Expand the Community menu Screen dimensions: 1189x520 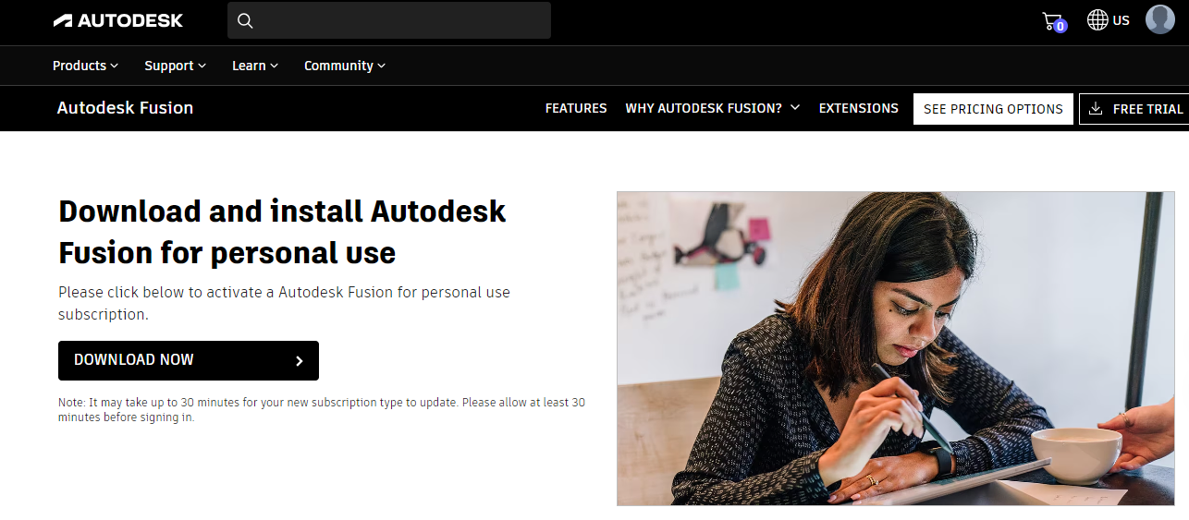(x=345, y=66)
